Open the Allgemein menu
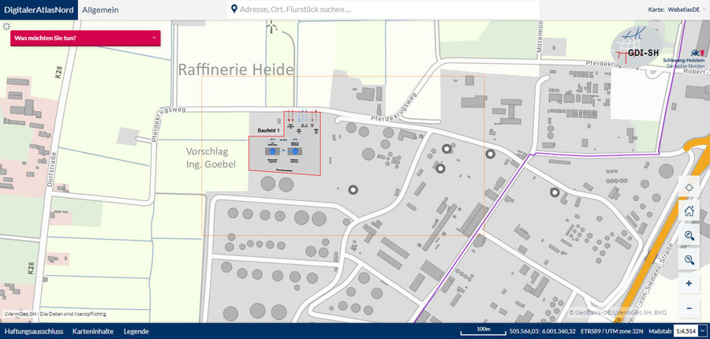This screenshot has height=339, width=710. pos(100,9)
